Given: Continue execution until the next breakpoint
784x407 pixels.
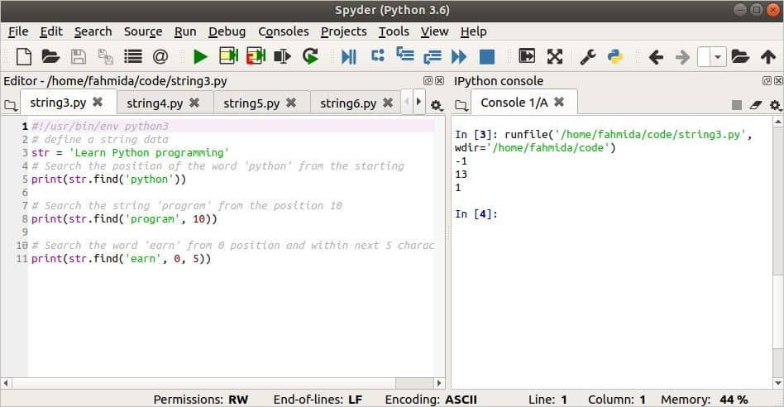Looking at the screenshot, I should pyautogui.click(x=458, y=56).
